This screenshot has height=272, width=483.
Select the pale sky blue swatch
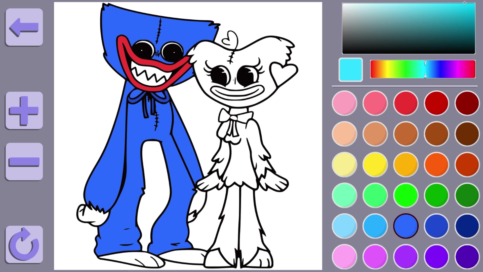pyautogui.click(x=344, y=226)
